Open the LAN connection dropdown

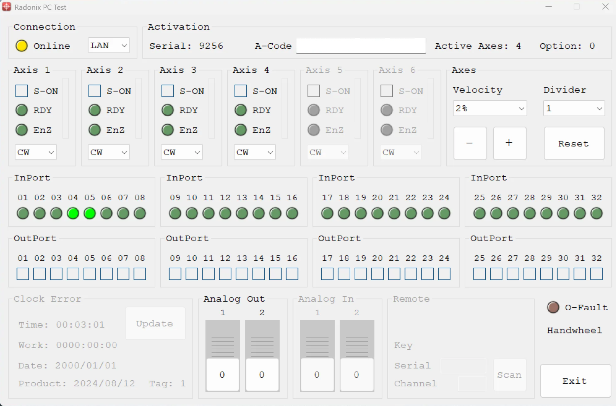(109, 45)
